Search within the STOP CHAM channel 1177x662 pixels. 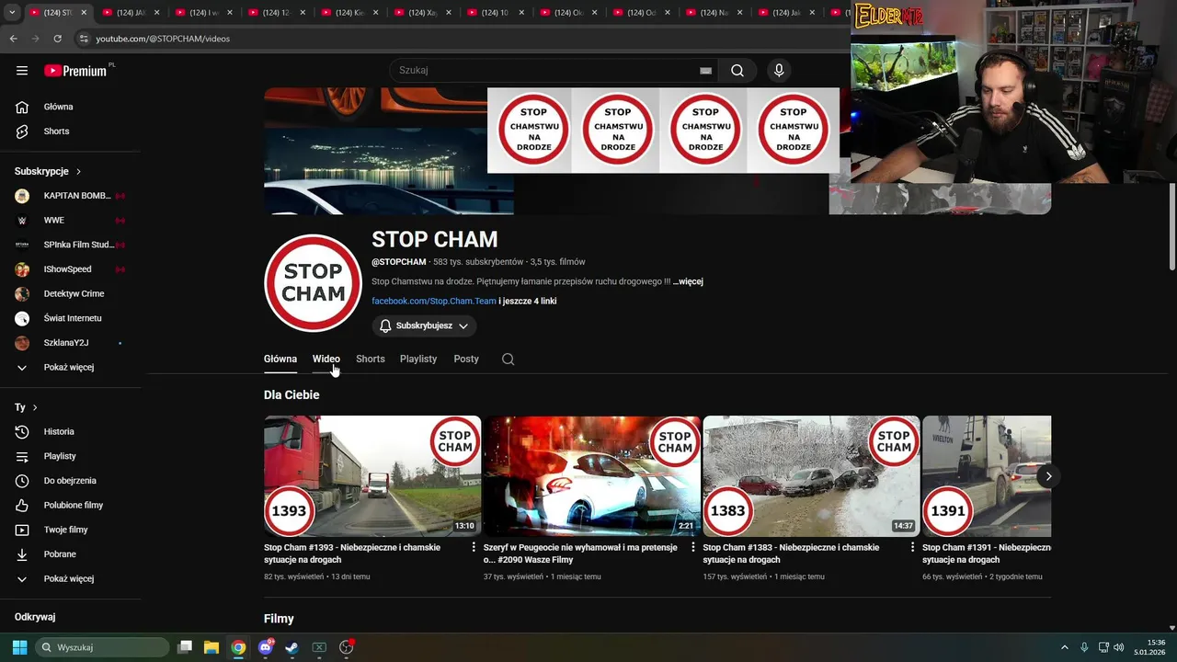click(x=508, y=359)
